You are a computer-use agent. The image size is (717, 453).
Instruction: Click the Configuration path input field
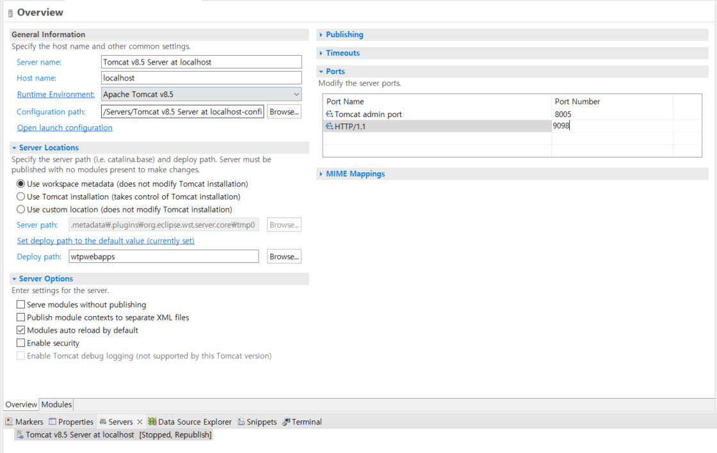[182, 111]
